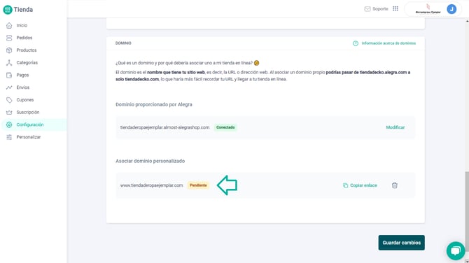Open the apps grid icon in header

pyautogui.click(x=395, y=8)
